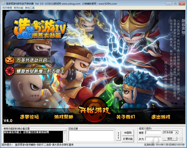Expand the 双浮点数 type dropdown
The width and height of the screenshot is (187, 148).
pos(176,132)
